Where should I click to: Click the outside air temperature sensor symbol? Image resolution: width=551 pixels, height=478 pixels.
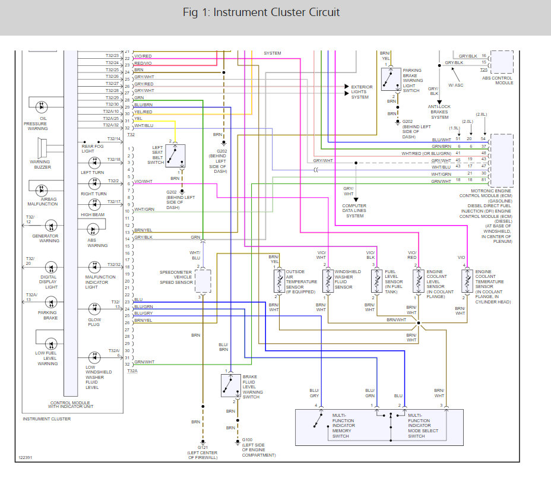pos(280,281)
